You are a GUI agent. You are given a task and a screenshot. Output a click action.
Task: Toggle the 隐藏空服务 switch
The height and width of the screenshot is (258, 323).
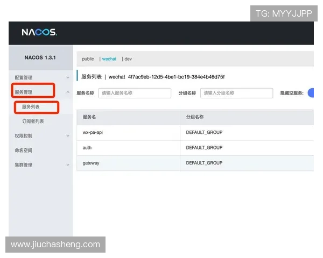click(x=311, y=93)
